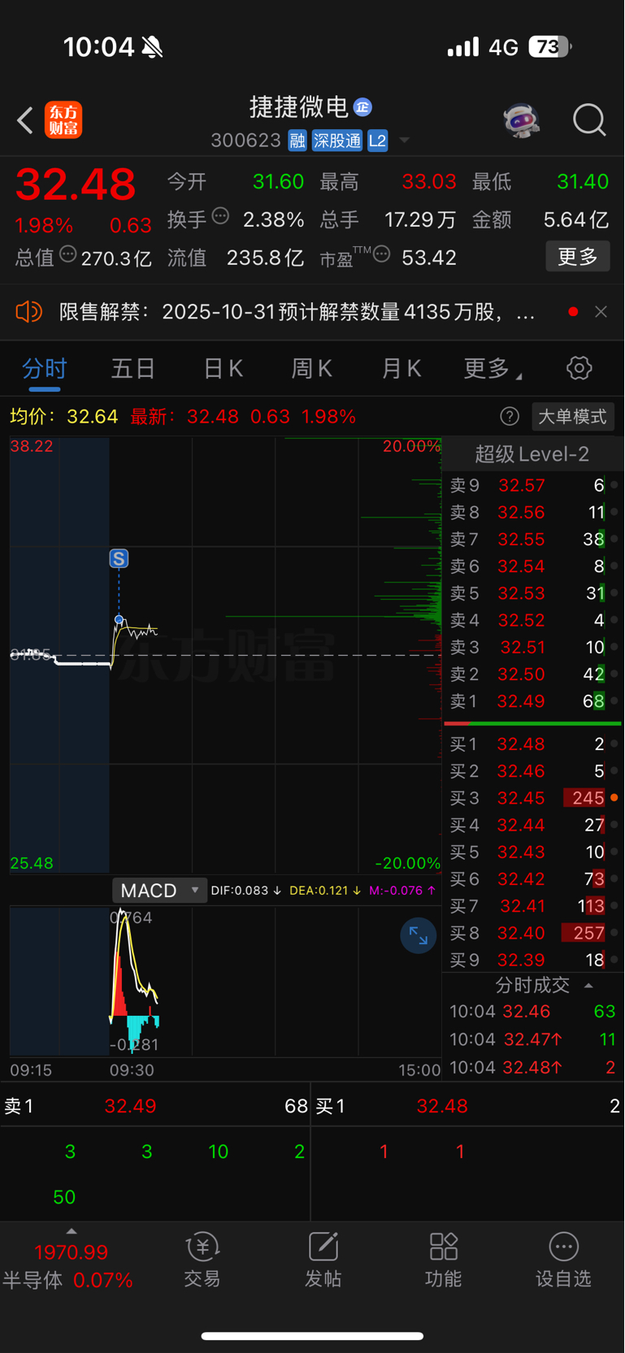Dismiss the notice with X
This screenshot has height=1353, width=625.
(601, 311)
